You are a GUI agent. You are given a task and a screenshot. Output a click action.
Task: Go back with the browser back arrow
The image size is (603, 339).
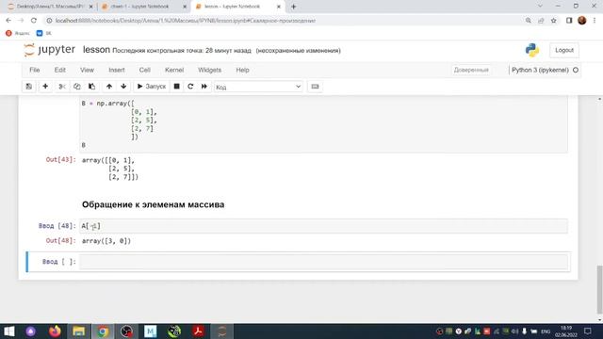(x=8, y=21)
